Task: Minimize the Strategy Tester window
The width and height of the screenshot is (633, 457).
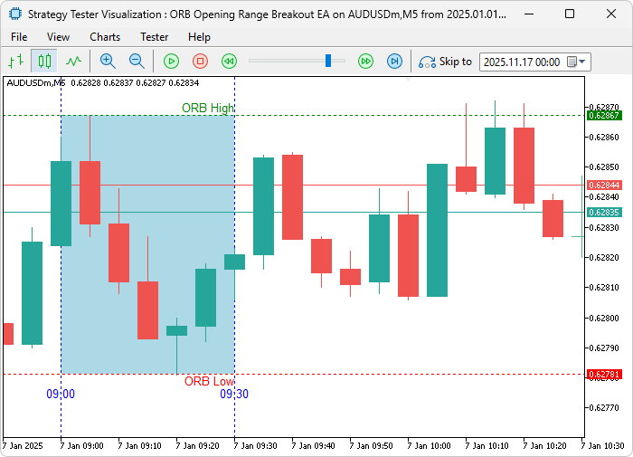Action: (x=529, y=14)
